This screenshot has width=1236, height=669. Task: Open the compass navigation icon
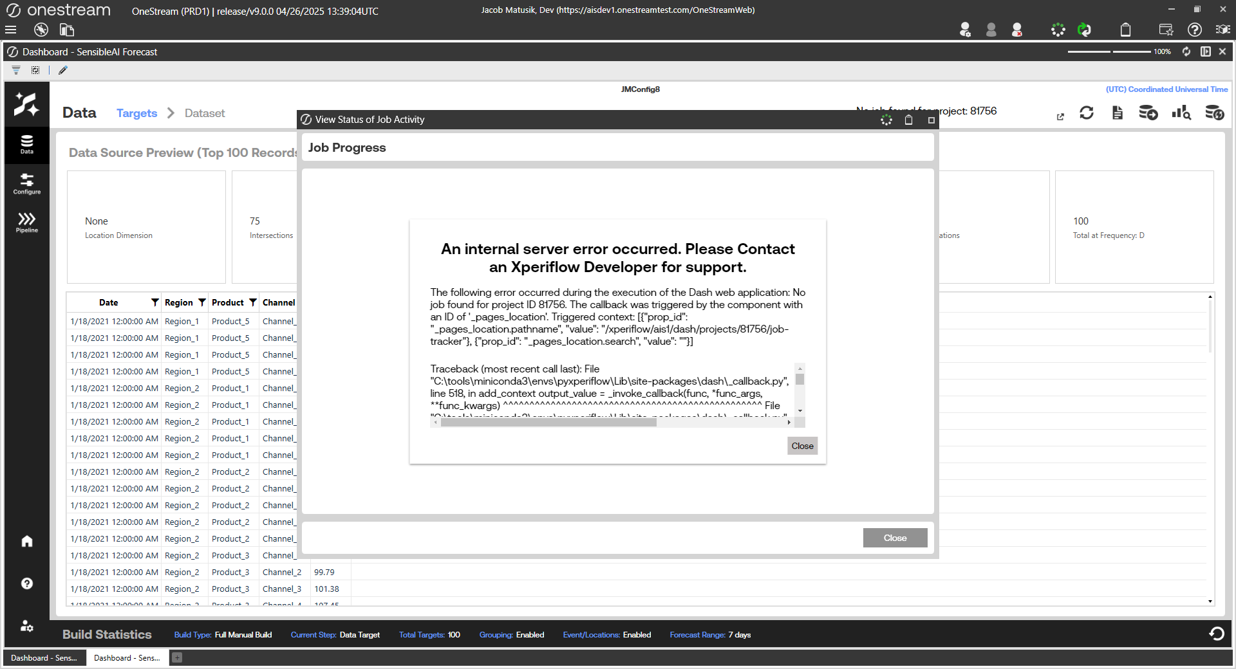pyautogui.click(x=41, y=30)
